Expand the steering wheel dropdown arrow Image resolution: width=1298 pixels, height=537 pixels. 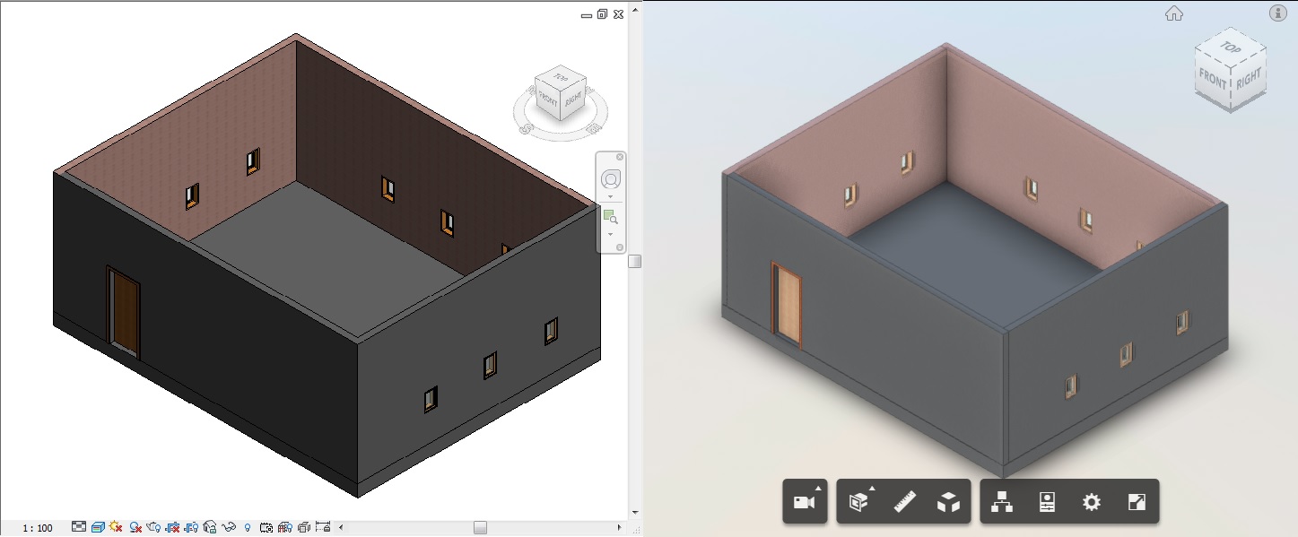tap(611, 196)
